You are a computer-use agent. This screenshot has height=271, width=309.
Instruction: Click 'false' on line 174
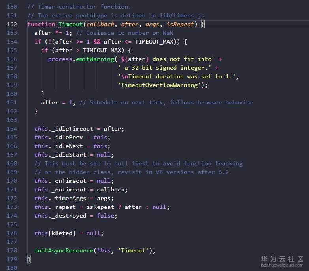click(x=106, y=216)
